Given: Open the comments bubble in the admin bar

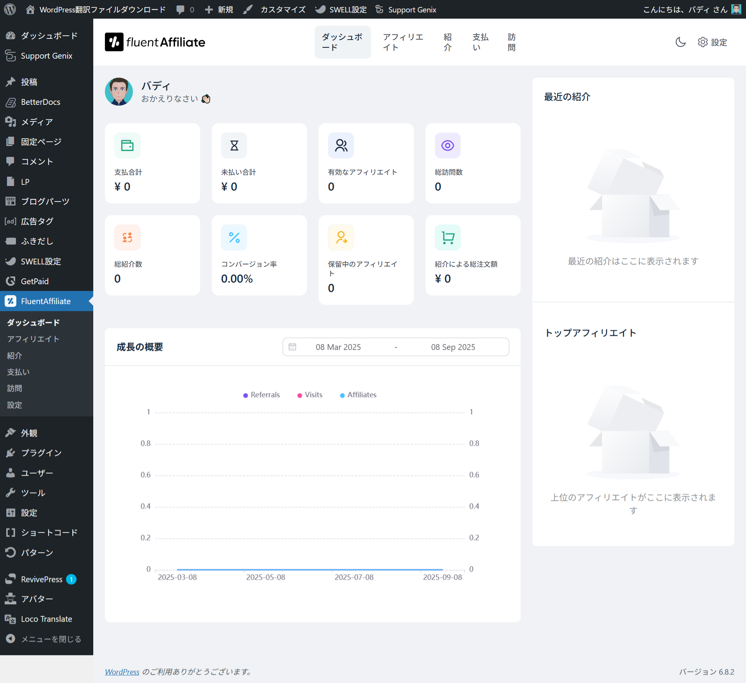Looking at the screenshot, I should click(180, 9).
